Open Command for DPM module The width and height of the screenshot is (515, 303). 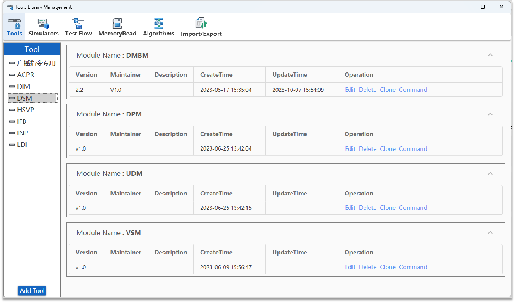pos(413,149)
